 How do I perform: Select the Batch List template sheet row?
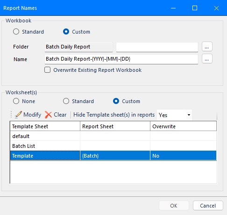click(x=113, y=146)
